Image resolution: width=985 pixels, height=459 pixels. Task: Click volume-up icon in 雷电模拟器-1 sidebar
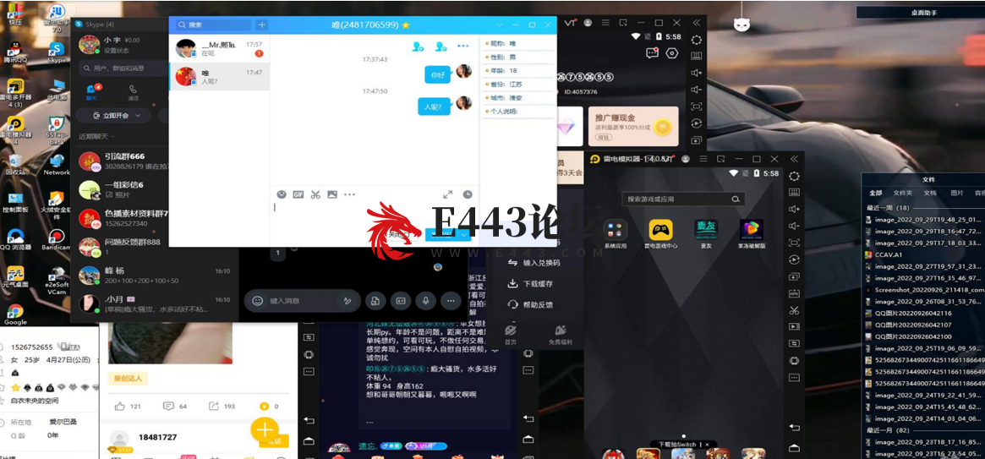point(795,209)
